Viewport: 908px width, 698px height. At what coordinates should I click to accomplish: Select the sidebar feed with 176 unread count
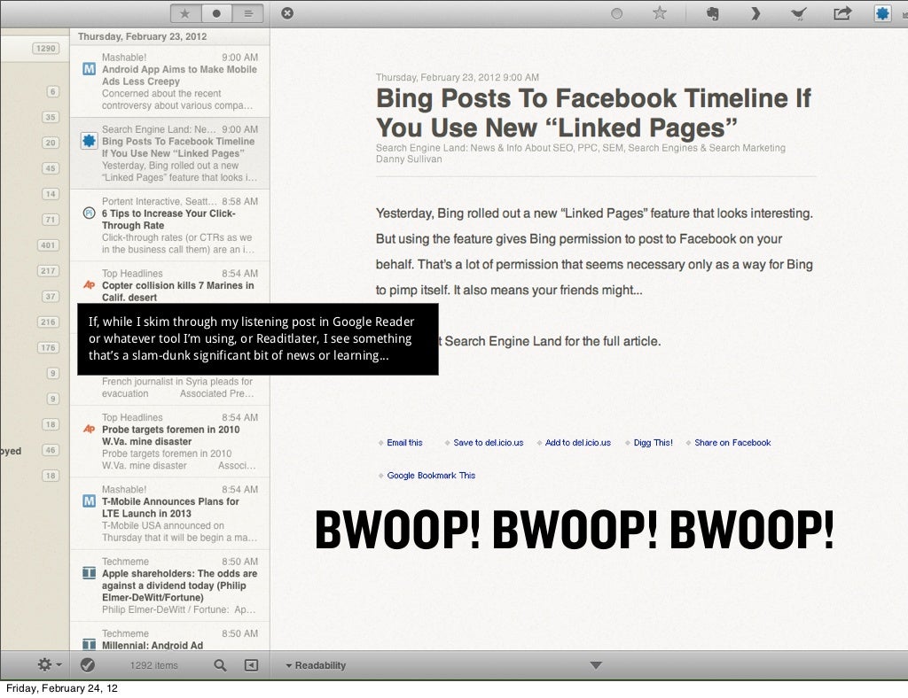pos(48,347)
